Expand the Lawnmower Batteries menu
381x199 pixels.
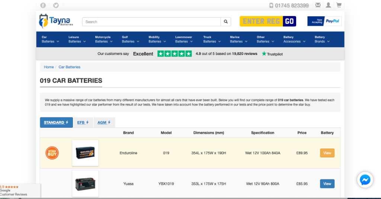[x=184, y=39]
